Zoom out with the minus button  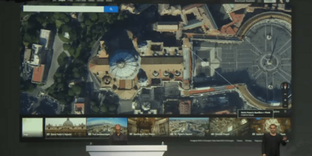[x=285, y=105]
